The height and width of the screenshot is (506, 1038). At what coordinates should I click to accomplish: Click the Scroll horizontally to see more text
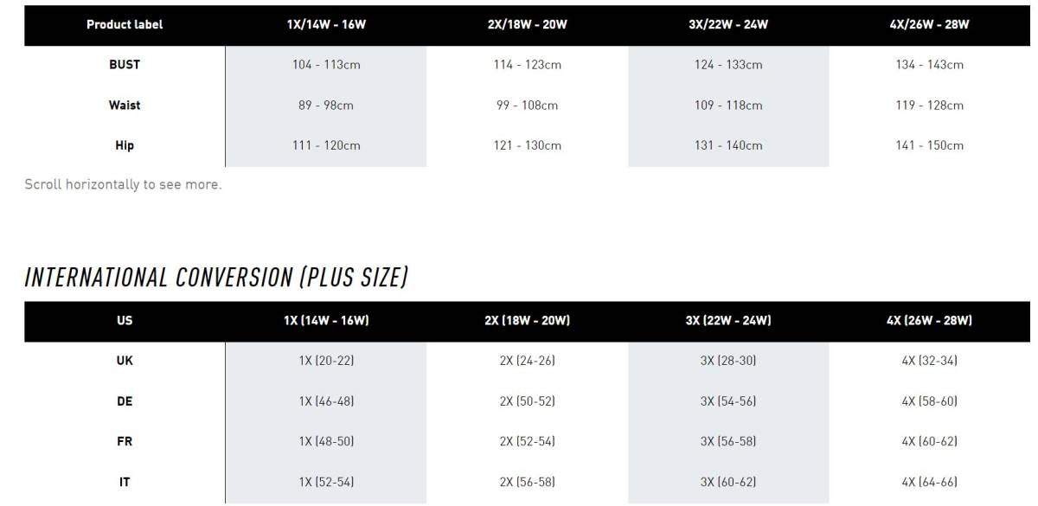pos(123,184)
